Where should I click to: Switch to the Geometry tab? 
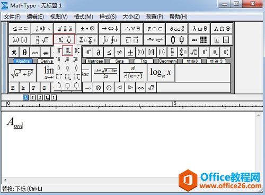coord(167,61)
